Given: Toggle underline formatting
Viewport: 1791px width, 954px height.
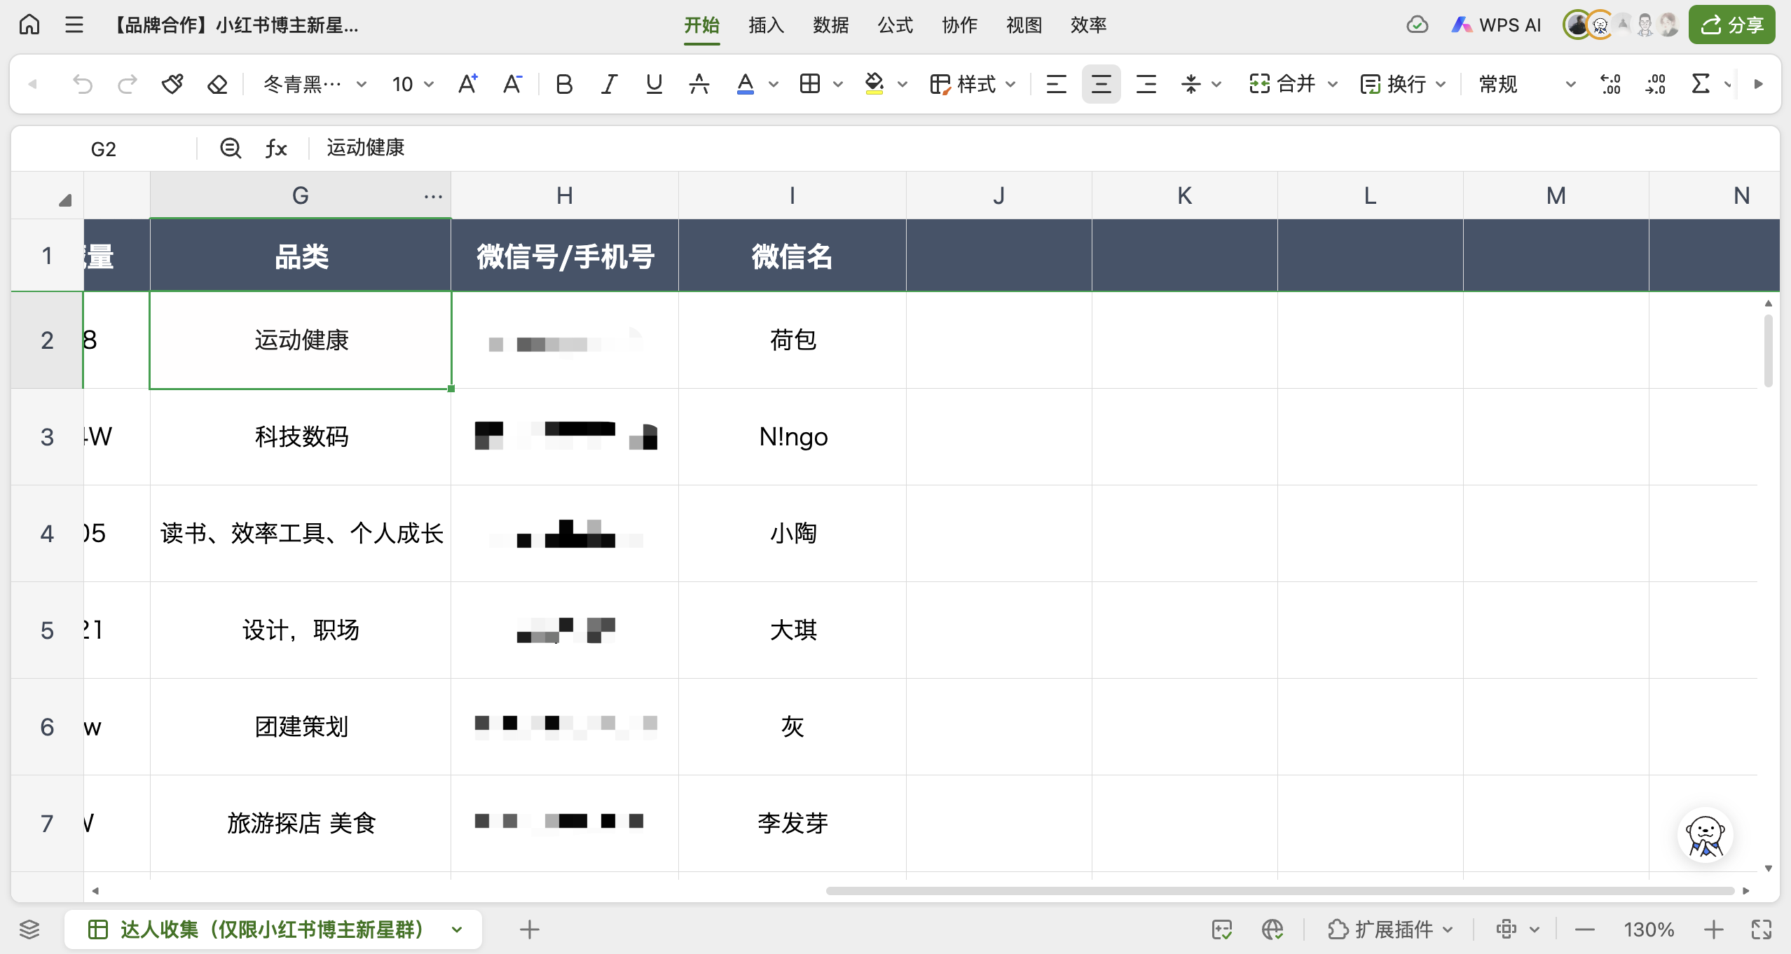Looking at the screenshot, I should [654, 84].
